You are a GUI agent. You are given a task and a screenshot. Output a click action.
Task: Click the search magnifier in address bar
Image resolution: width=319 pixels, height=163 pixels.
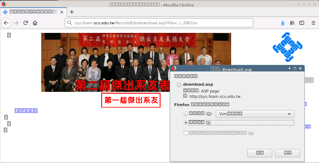click(x=70, y=23)
